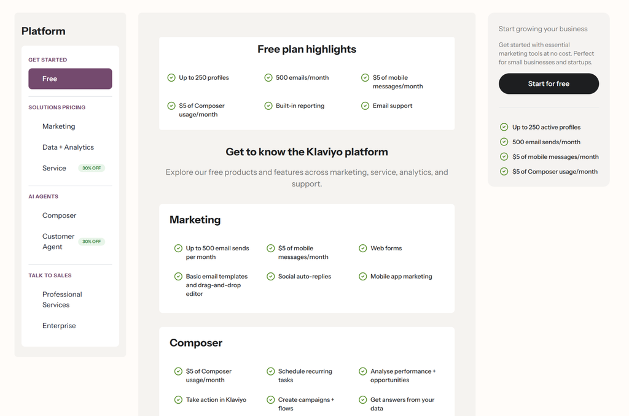Screen dimensions: 629x416
Task: Click the Platform sidebar title
Action: tap(44, 31)
